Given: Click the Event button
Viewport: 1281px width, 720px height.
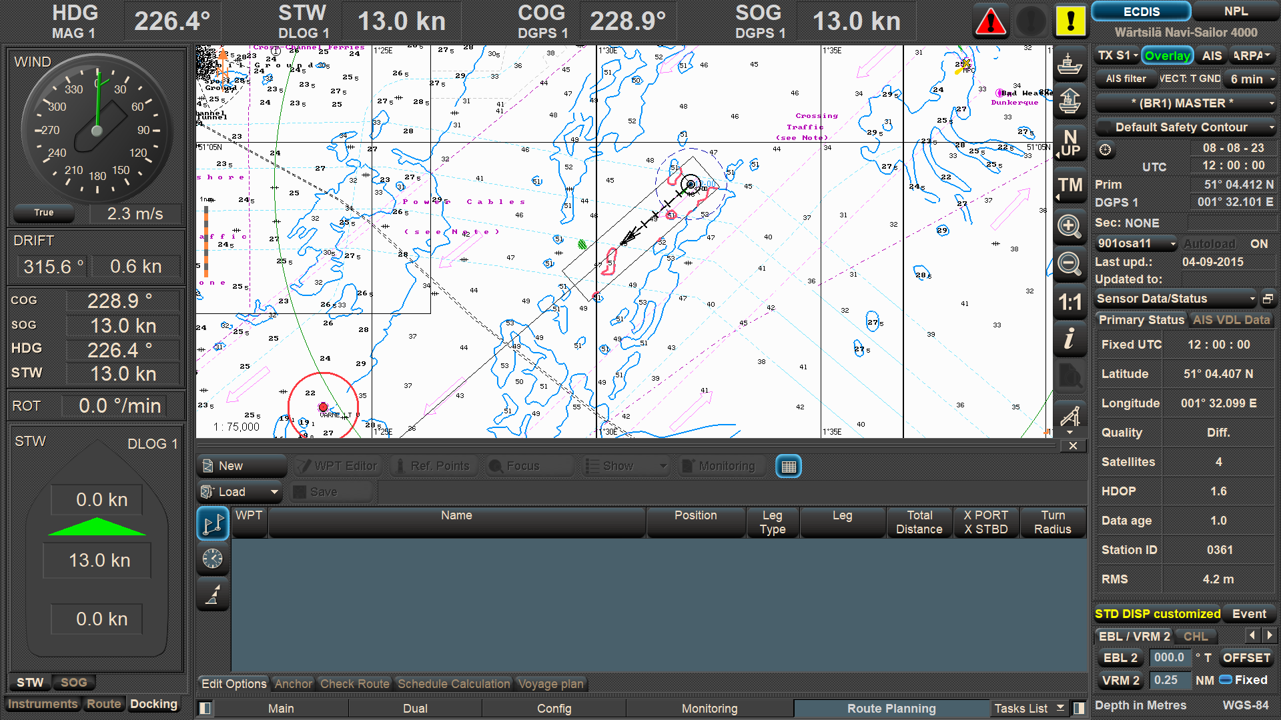Looking at the screenshot, I should (1249, 613).
